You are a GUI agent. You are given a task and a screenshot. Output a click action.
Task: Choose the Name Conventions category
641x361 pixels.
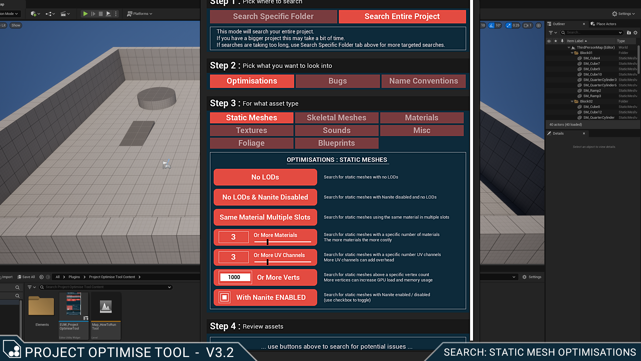[423, 81]
